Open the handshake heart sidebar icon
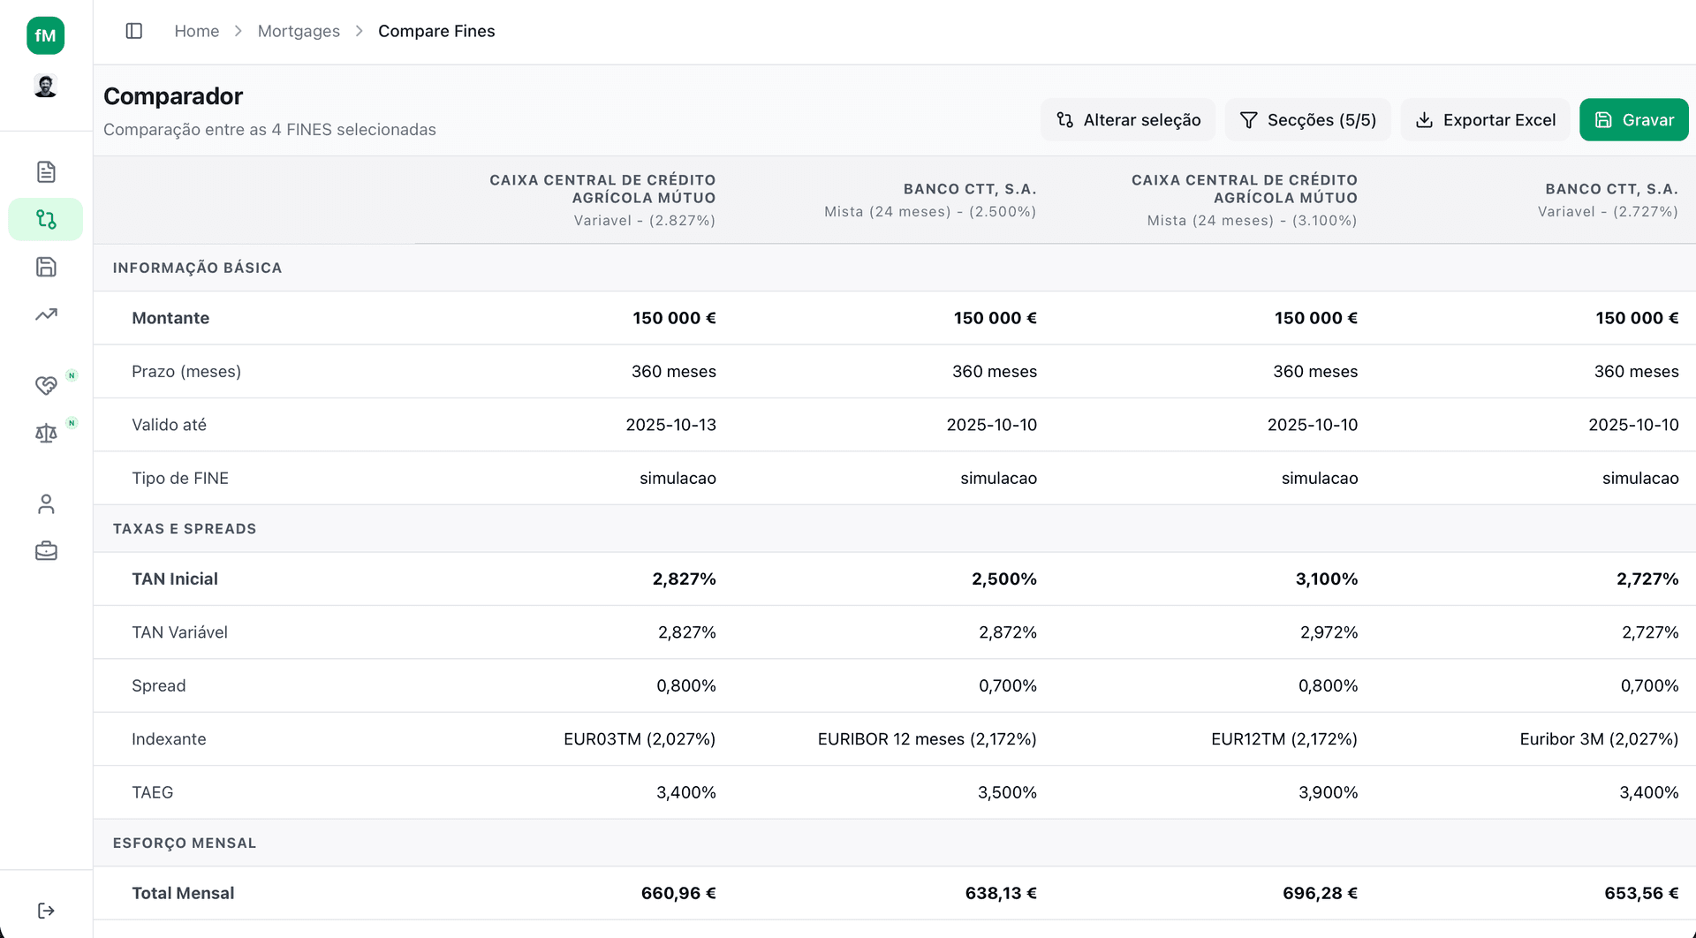The width and height of the screenshot is (1696, 938). pos(46,385)
